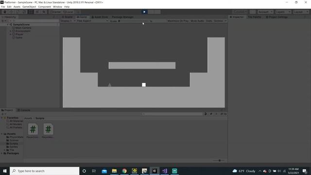Click the project icon size slider
This screenshot has width=311, height=175.
click(219, 160)
